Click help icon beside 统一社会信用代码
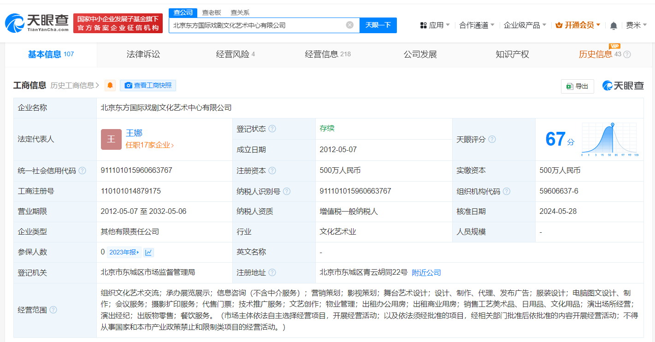The width and height of the screenshot is (655, 342). pyautogui.click(x=82, y=171)
